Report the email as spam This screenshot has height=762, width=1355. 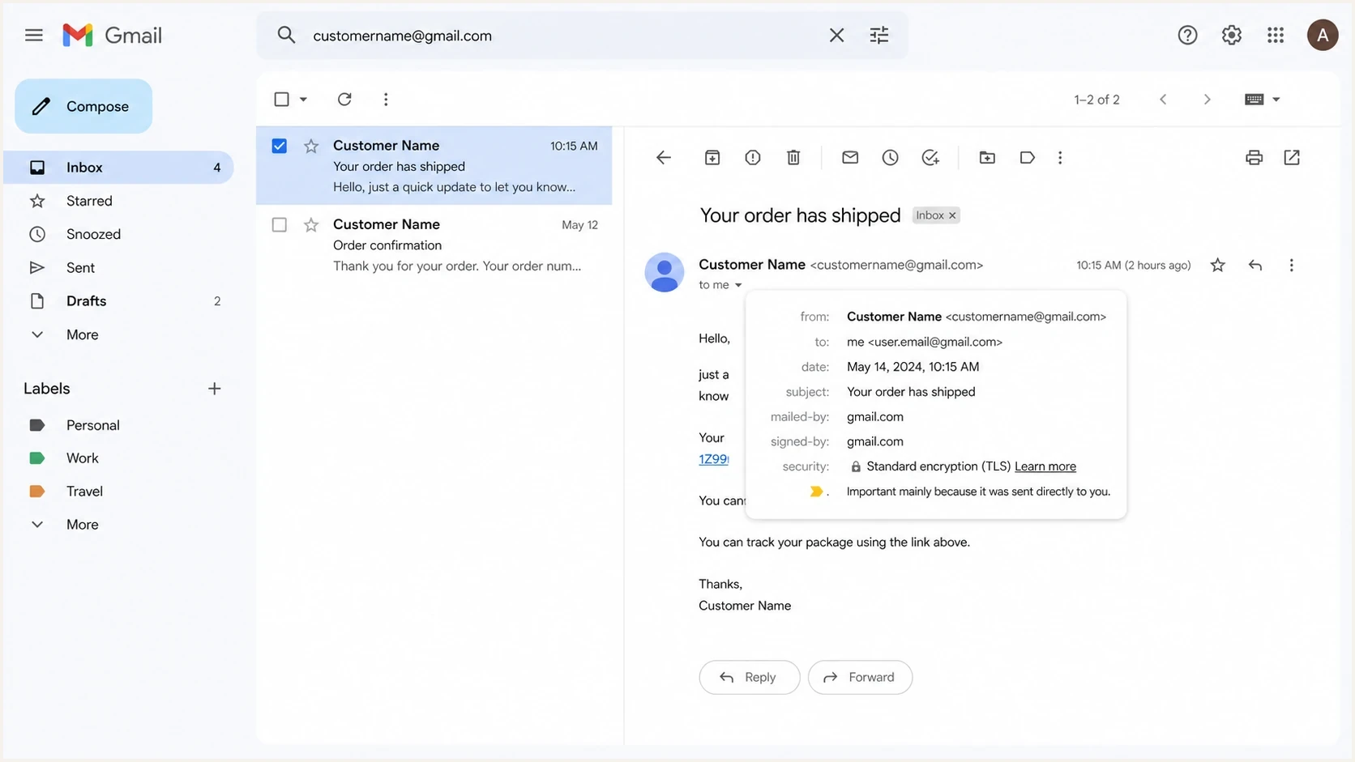pos(753,157)
